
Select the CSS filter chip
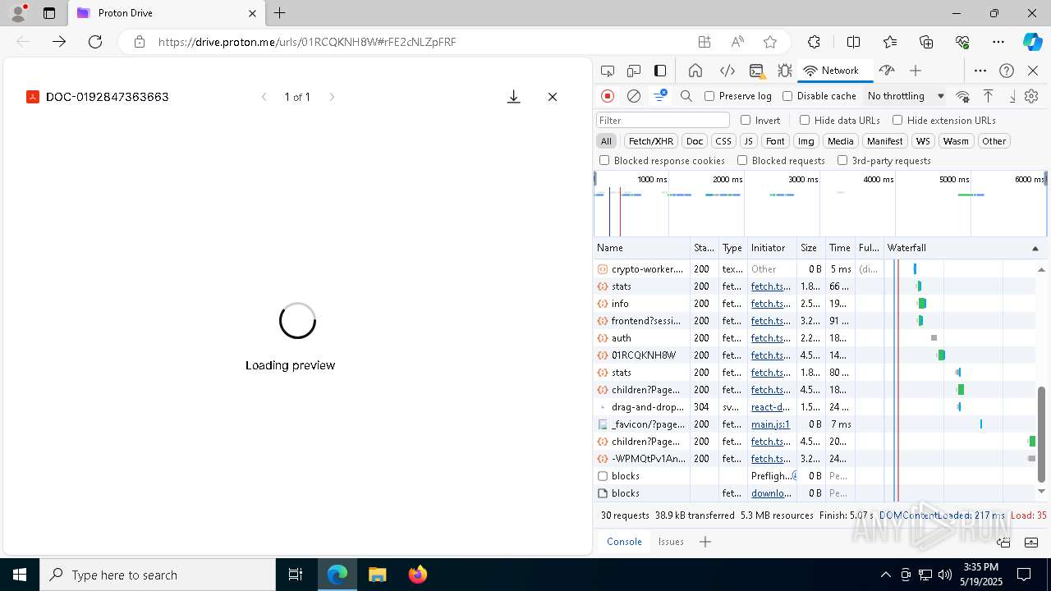click(723, 141)
